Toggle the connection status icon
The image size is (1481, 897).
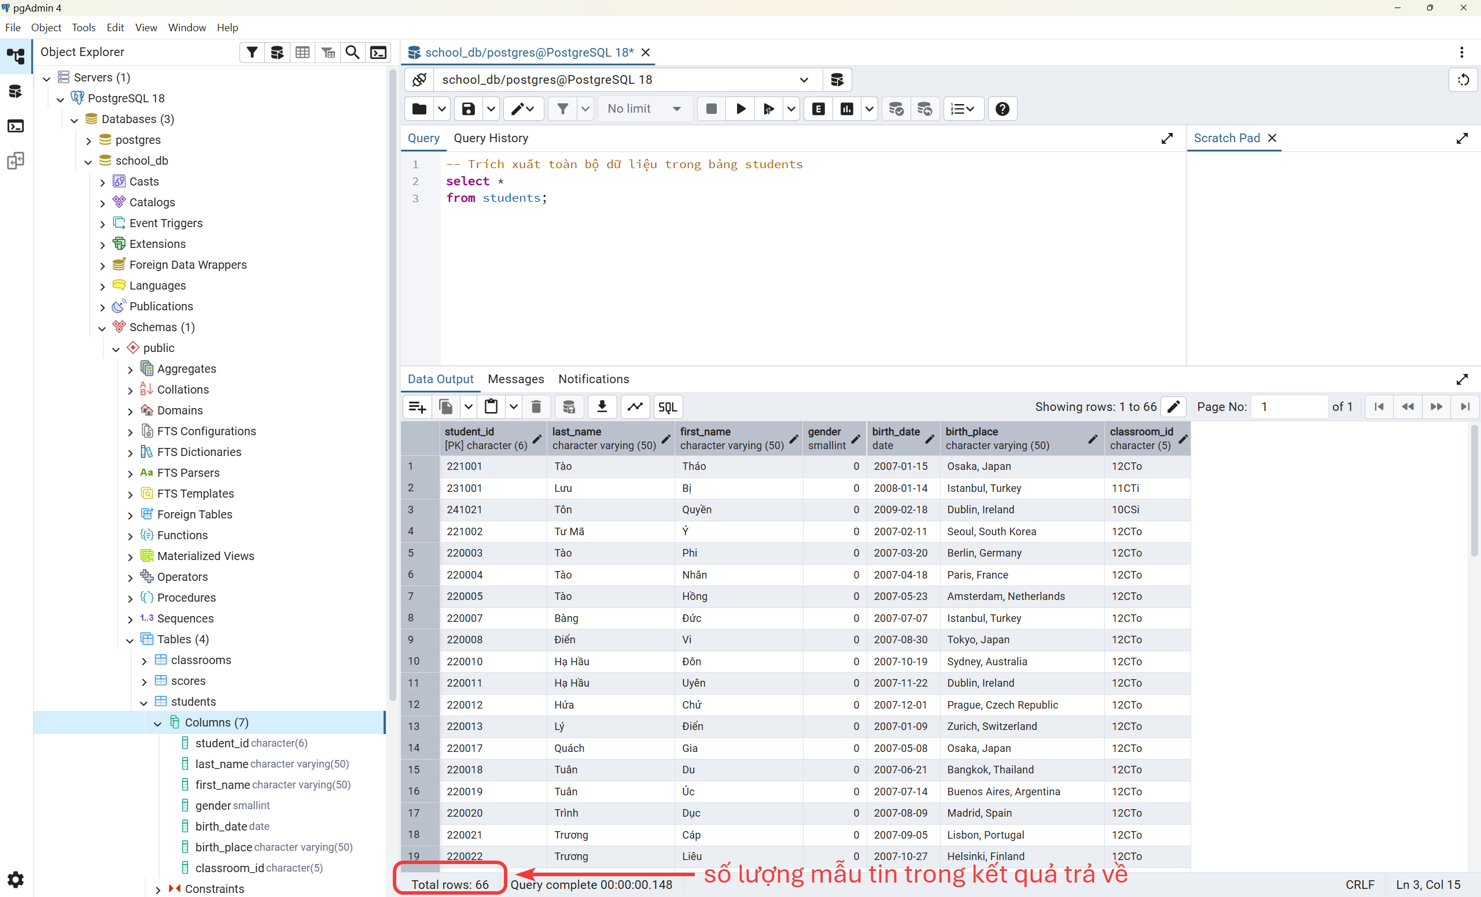pos(419,80)
